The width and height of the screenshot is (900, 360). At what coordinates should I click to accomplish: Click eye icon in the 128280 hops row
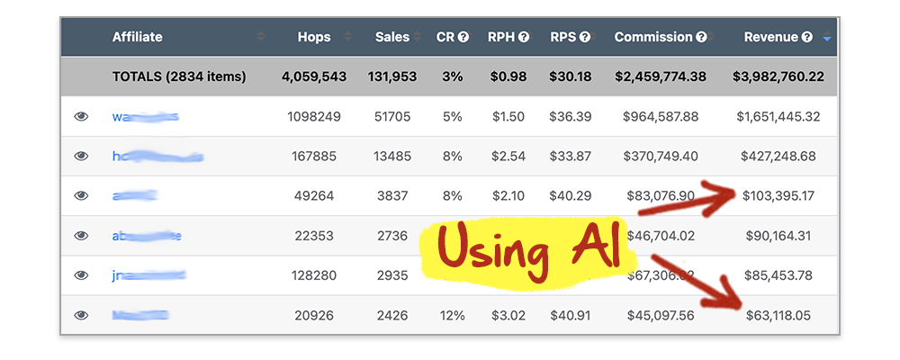coord(81,275)
